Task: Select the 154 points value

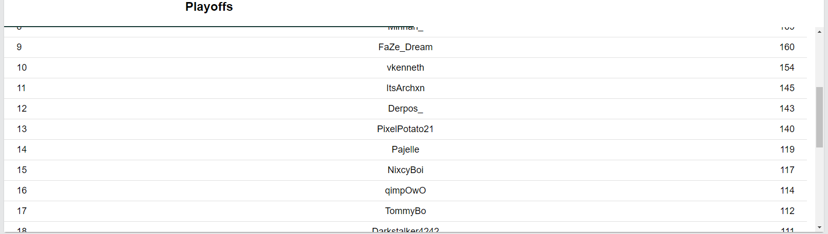Action: tap(787, 68)
